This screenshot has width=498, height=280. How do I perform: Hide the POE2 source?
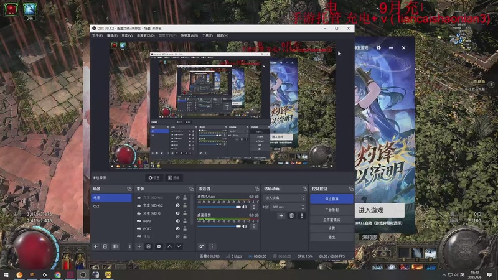(x=177, y=228)
